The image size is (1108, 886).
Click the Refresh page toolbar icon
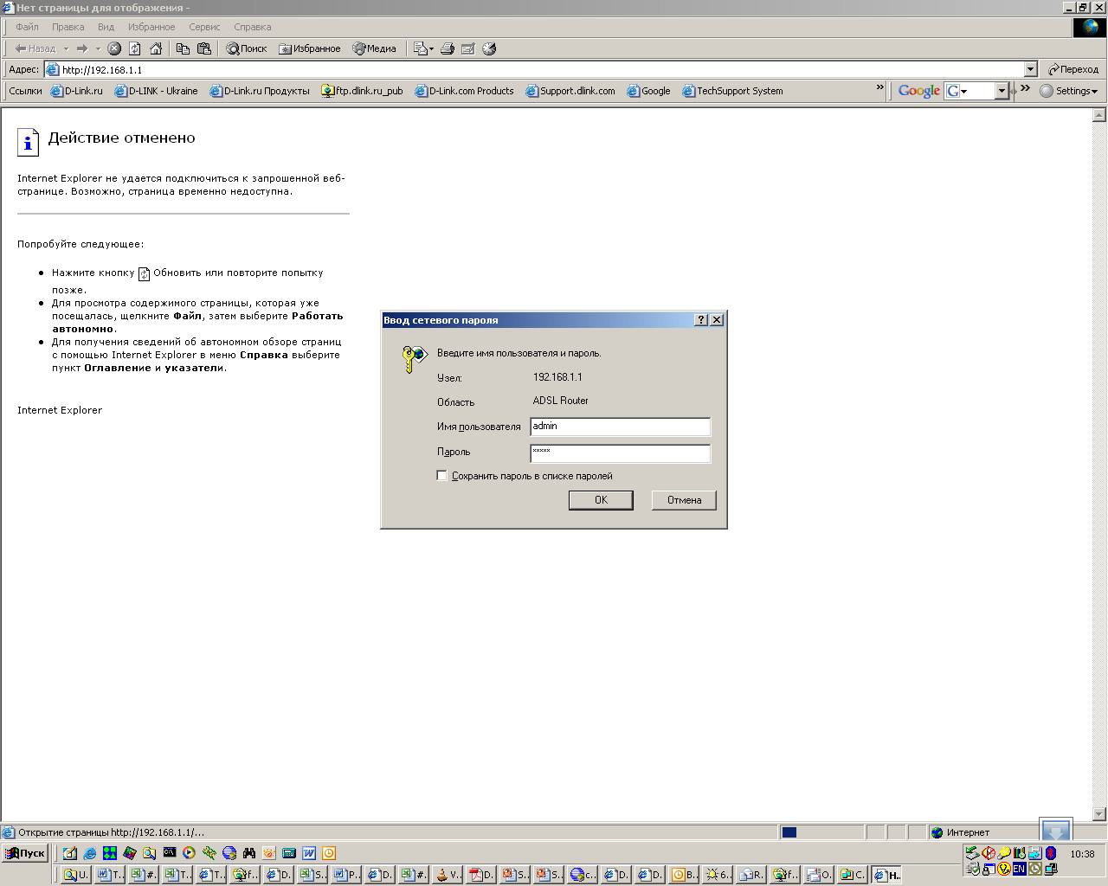tap(135, 48)
